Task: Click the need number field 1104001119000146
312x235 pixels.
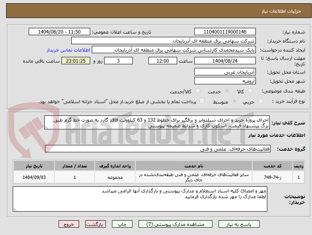Action: pos(225,32)
